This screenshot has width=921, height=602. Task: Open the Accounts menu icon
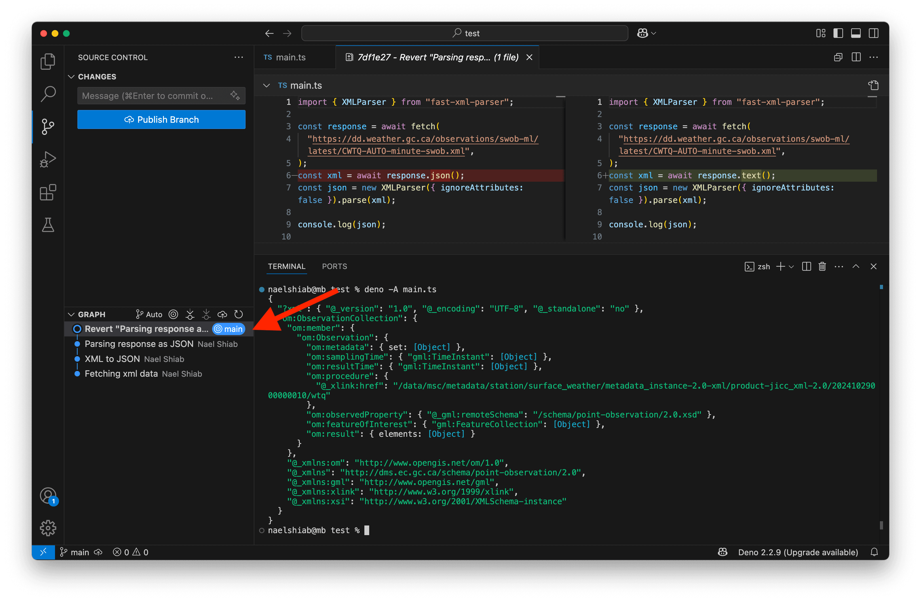click(48, 496)
